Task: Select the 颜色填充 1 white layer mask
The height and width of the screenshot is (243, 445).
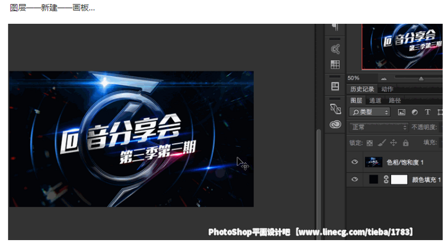Action: pyautogui.click(x=399, y=179)
